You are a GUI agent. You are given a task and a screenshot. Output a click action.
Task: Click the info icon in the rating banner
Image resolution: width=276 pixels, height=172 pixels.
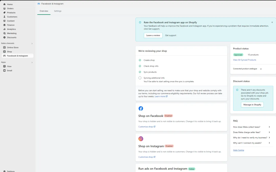pos(140,22)
